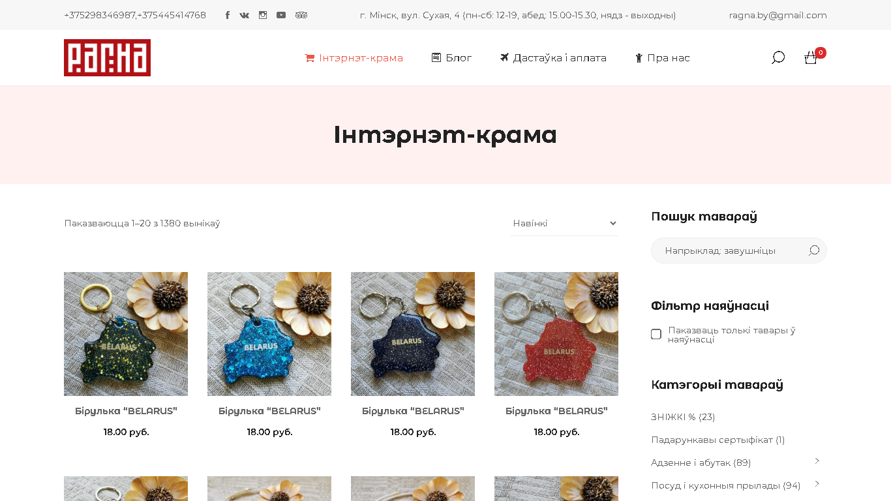Click the Ragna red logo
891x501 pixels.
point(107,57)
